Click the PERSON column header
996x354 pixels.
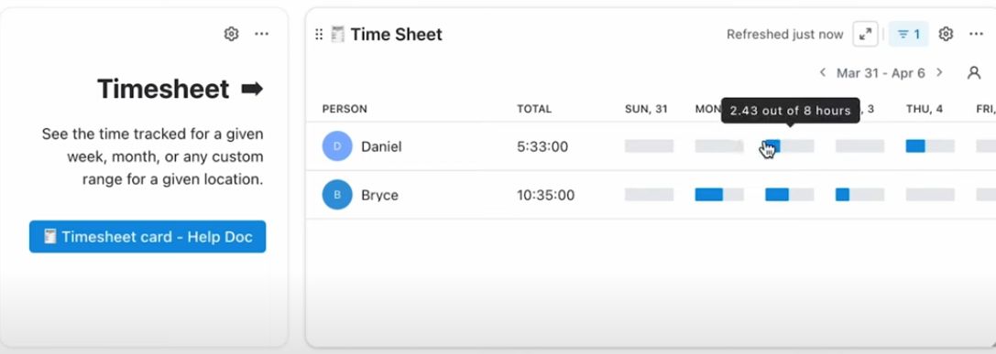click(345, 109)
